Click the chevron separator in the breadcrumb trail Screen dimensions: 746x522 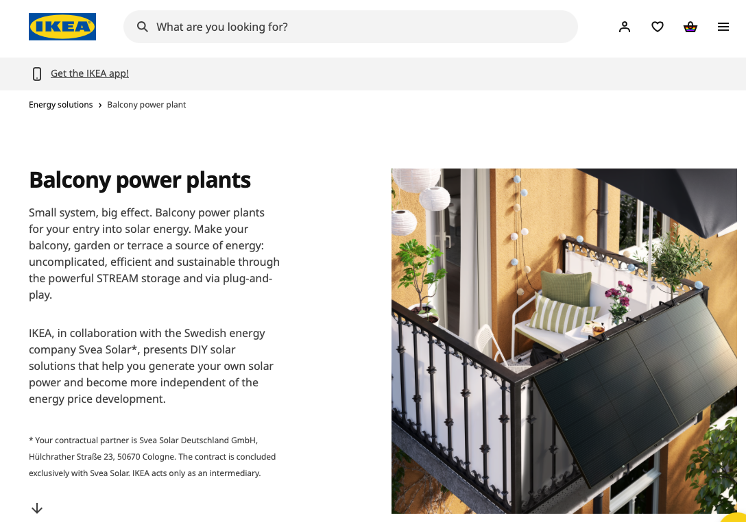point(99,104)
